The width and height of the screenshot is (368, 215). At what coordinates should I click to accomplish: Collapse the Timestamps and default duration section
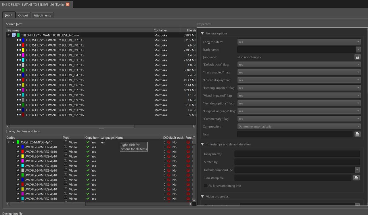202,144
